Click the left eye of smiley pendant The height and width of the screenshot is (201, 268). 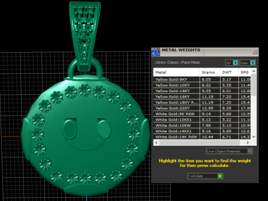[x=70, y=129]
